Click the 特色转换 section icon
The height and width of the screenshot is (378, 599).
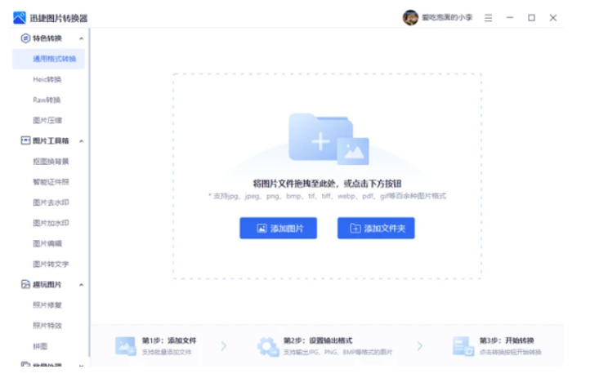[x=25, y=38]
